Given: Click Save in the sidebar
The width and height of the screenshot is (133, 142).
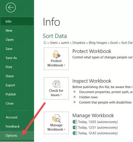Looking at the screenshot, I should tap(17, 49).
